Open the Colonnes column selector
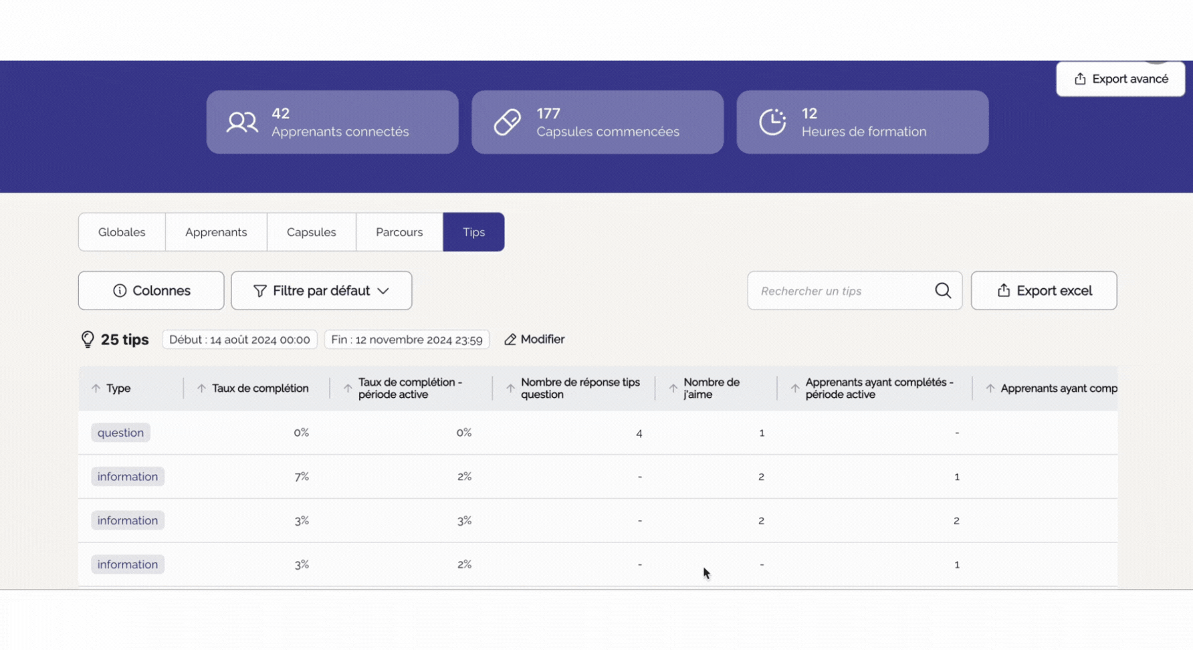Viewport: 1193px width, 650px height. [x=151, y=290]
